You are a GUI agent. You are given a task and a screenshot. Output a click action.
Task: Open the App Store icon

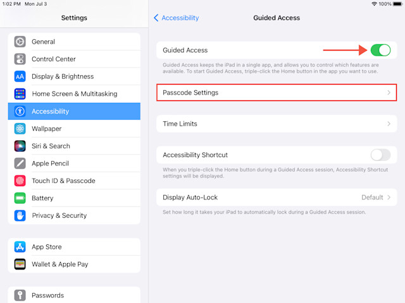20,247
